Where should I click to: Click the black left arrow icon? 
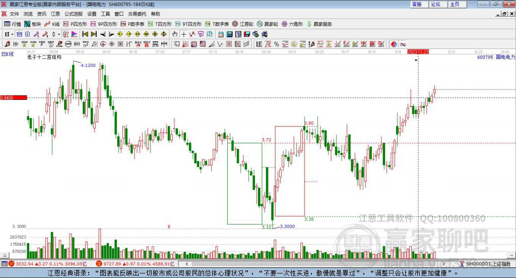103,34
